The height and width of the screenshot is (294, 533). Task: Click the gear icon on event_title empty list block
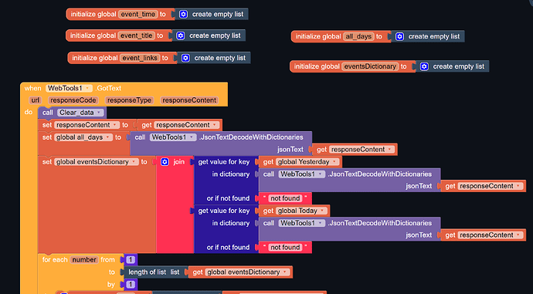click(x=181, y=35)
